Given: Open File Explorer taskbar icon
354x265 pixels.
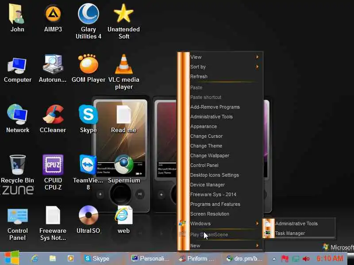Looking at the screenshot, I should (53, 258).
